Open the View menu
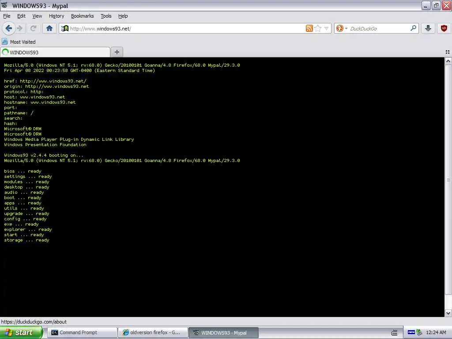 (37, 16)
